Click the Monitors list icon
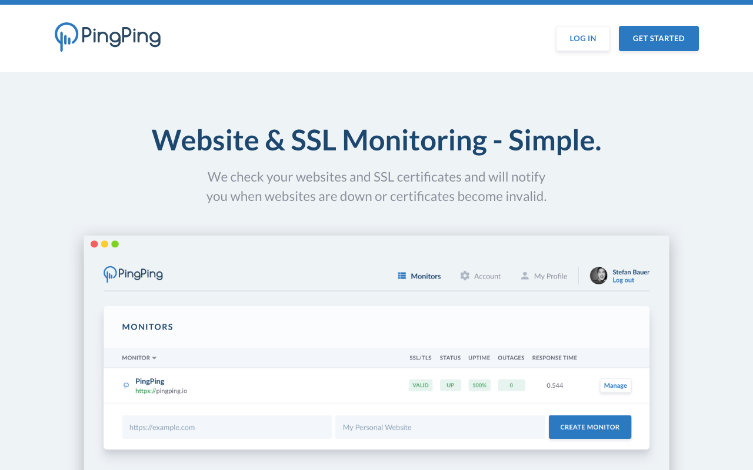 [x=402, y=276]
